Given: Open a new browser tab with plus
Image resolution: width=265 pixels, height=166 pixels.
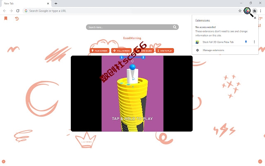Looking at the screenshot, I should [56, 3].
